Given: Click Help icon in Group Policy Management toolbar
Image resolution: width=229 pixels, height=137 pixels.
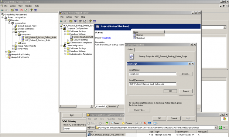Looking at the screenshot, I should pos(31,10).
